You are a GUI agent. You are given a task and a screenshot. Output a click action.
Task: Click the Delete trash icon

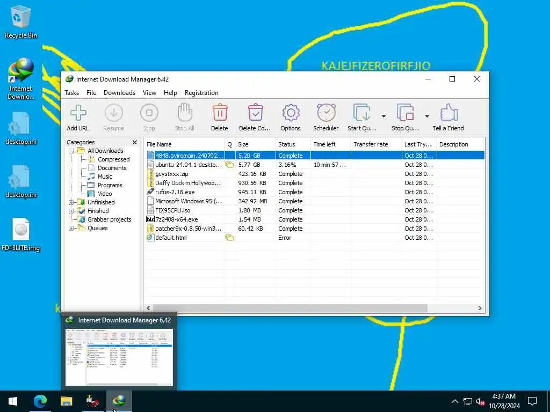(x=220, y=113)
